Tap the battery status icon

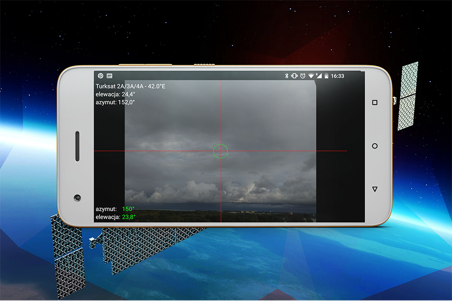pyautogui.click(x=326, y=76)
